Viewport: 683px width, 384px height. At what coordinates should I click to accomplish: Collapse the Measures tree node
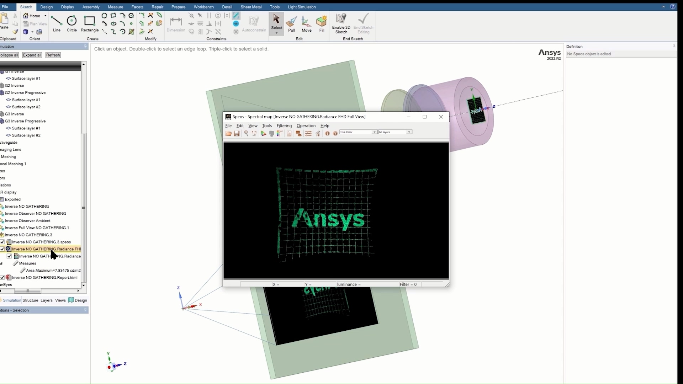point(2,263)
